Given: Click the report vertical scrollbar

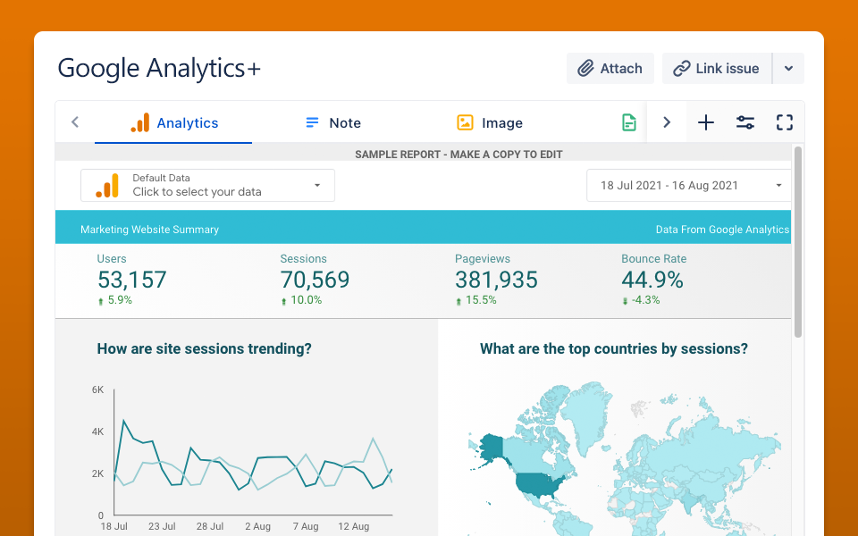Looking at the screenshot, I should pyautogui.click(x=798, y=242).
